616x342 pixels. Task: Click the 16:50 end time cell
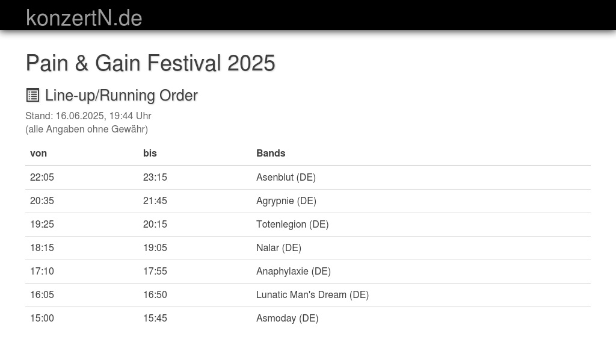pyautogui.click(x=155, y=294)
